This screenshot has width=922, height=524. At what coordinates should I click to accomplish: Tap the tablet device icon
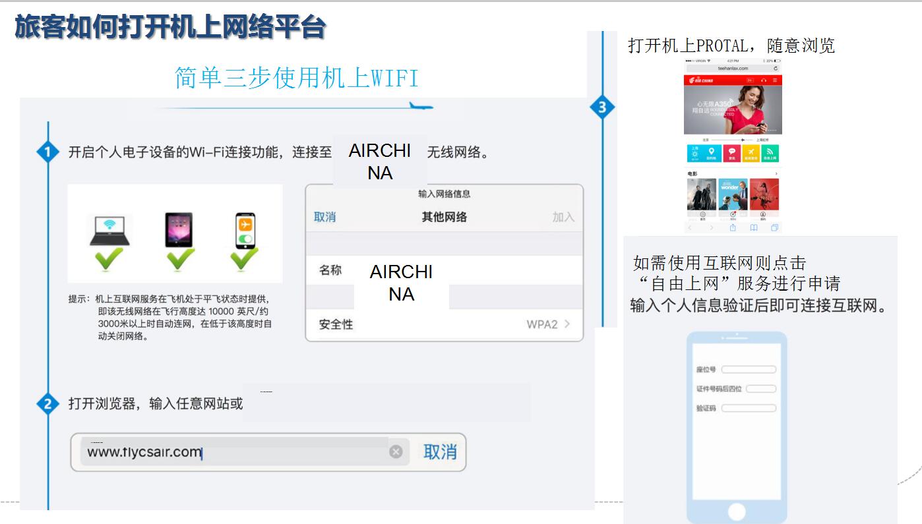click(179, 230)
